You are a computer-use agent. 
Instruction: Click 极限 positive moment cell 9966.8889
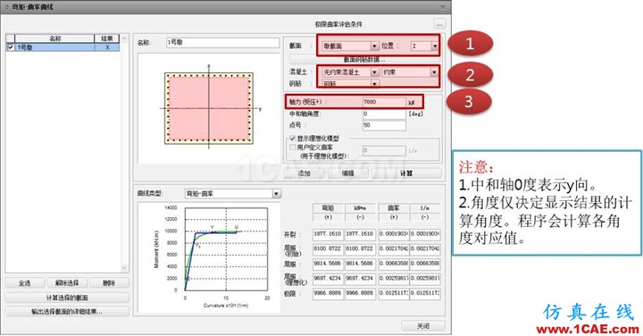tap(328, 293)
